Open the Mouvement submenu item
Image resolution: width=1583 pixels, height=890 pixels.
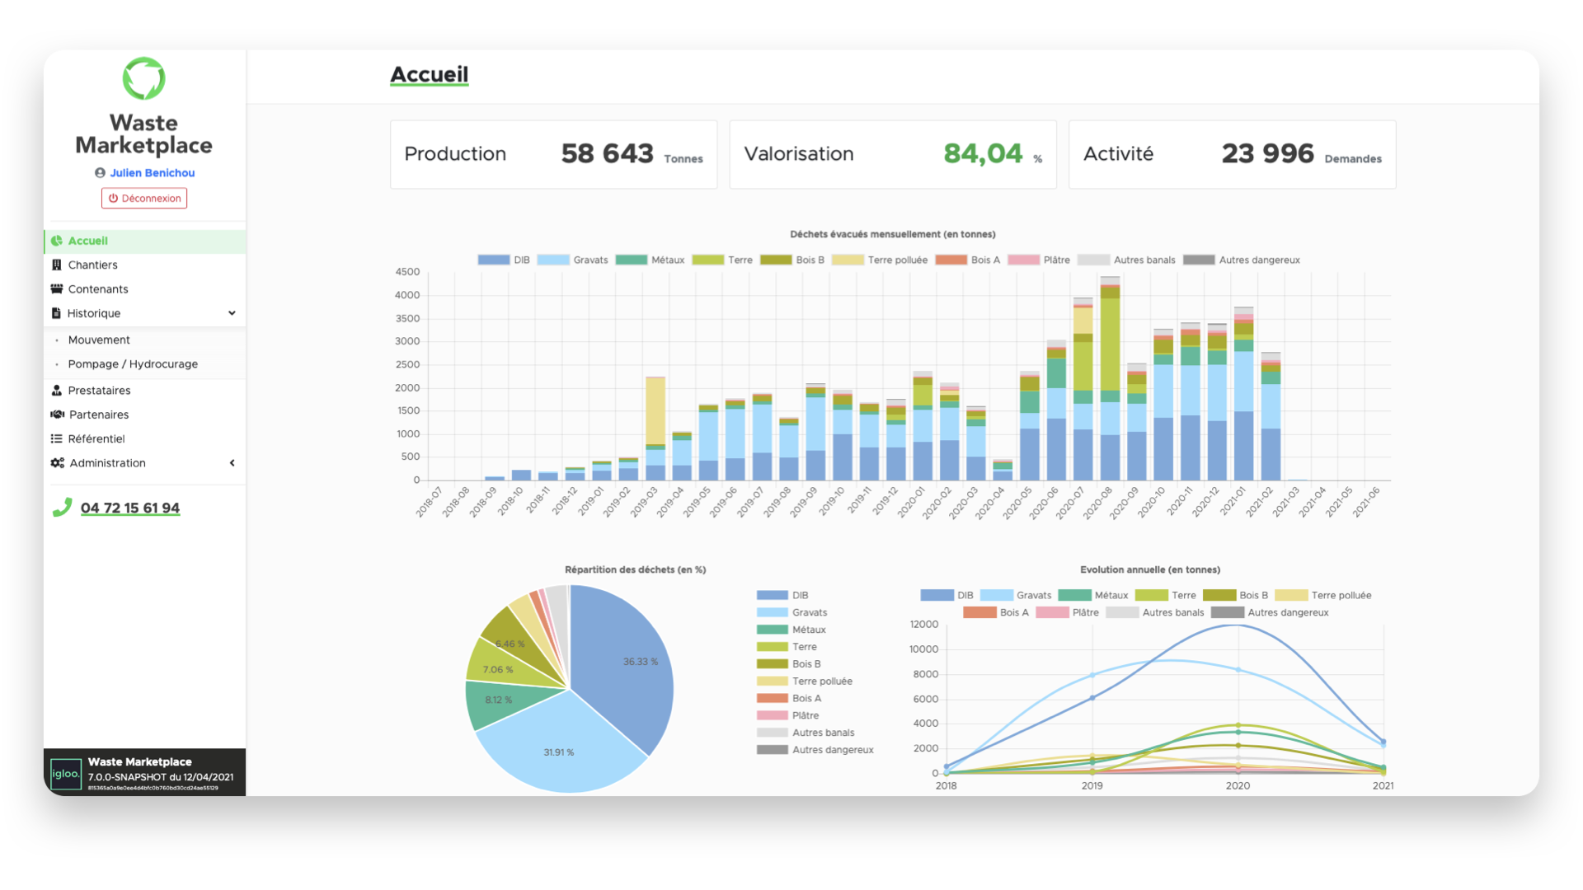point(99,340)
